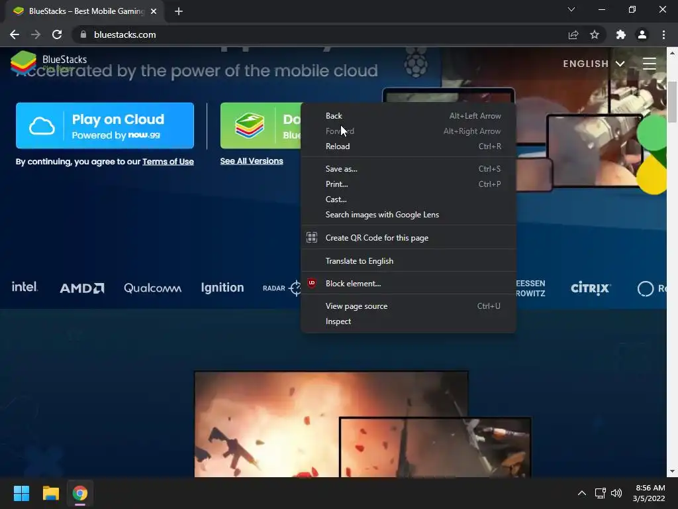678x509 pixels.
Task: Choose Print... from the context menu
Action: tap(408, 184)
